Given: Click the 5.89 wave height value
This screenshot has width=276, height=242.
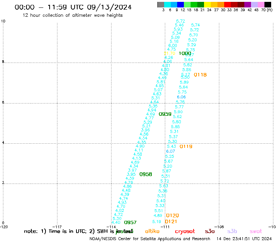Looking at the screenshot, I should [x=184, y=82].
